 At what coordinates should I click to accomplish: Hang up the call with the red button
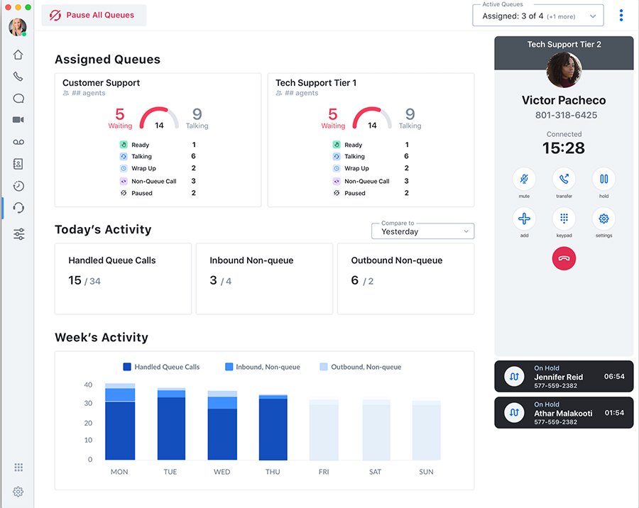click(x=564, y=258)
